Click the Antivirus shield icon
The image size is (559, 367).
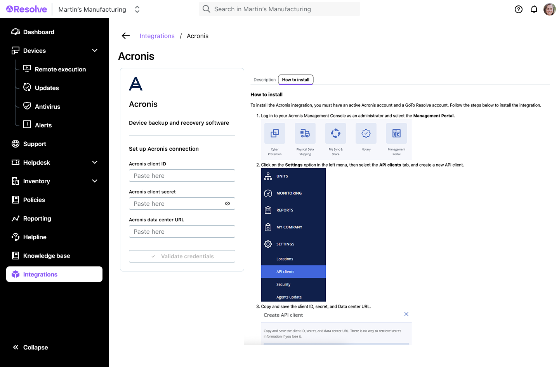27,106
